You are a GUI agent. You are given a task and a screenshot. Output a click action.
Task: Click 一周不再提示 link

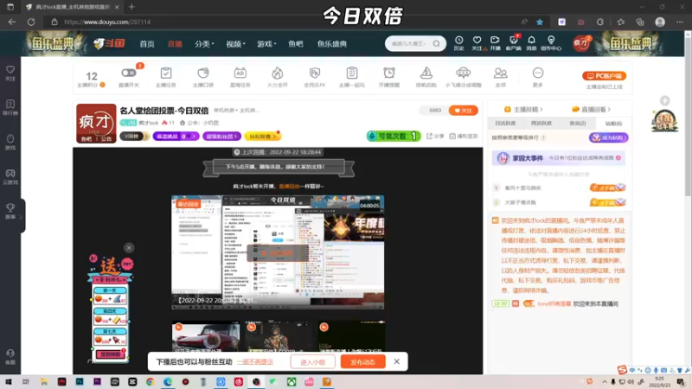pyautogui.click(x=255, y=362)
